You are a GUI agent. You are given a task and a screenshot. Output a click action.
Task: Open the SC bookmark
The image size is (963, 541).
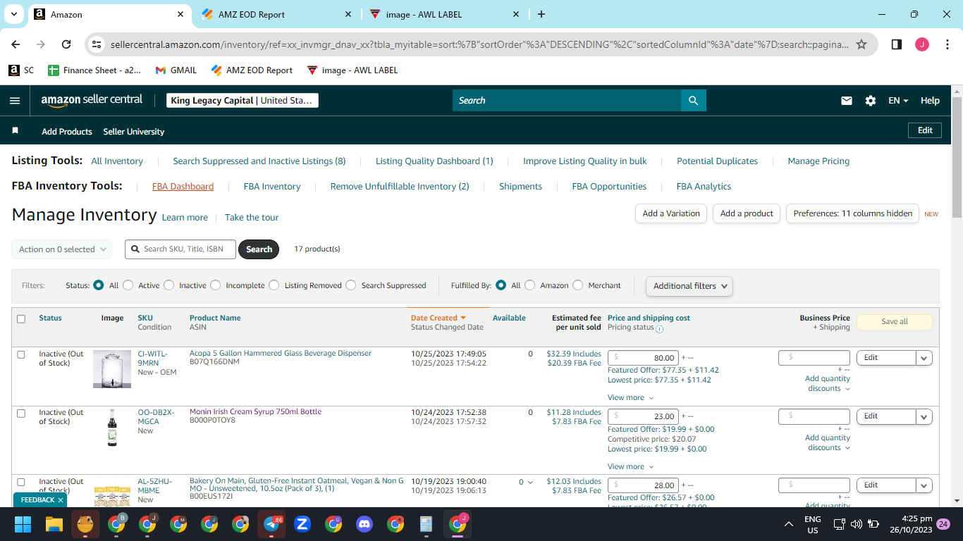pyautogui.click(x=21, y=70)
